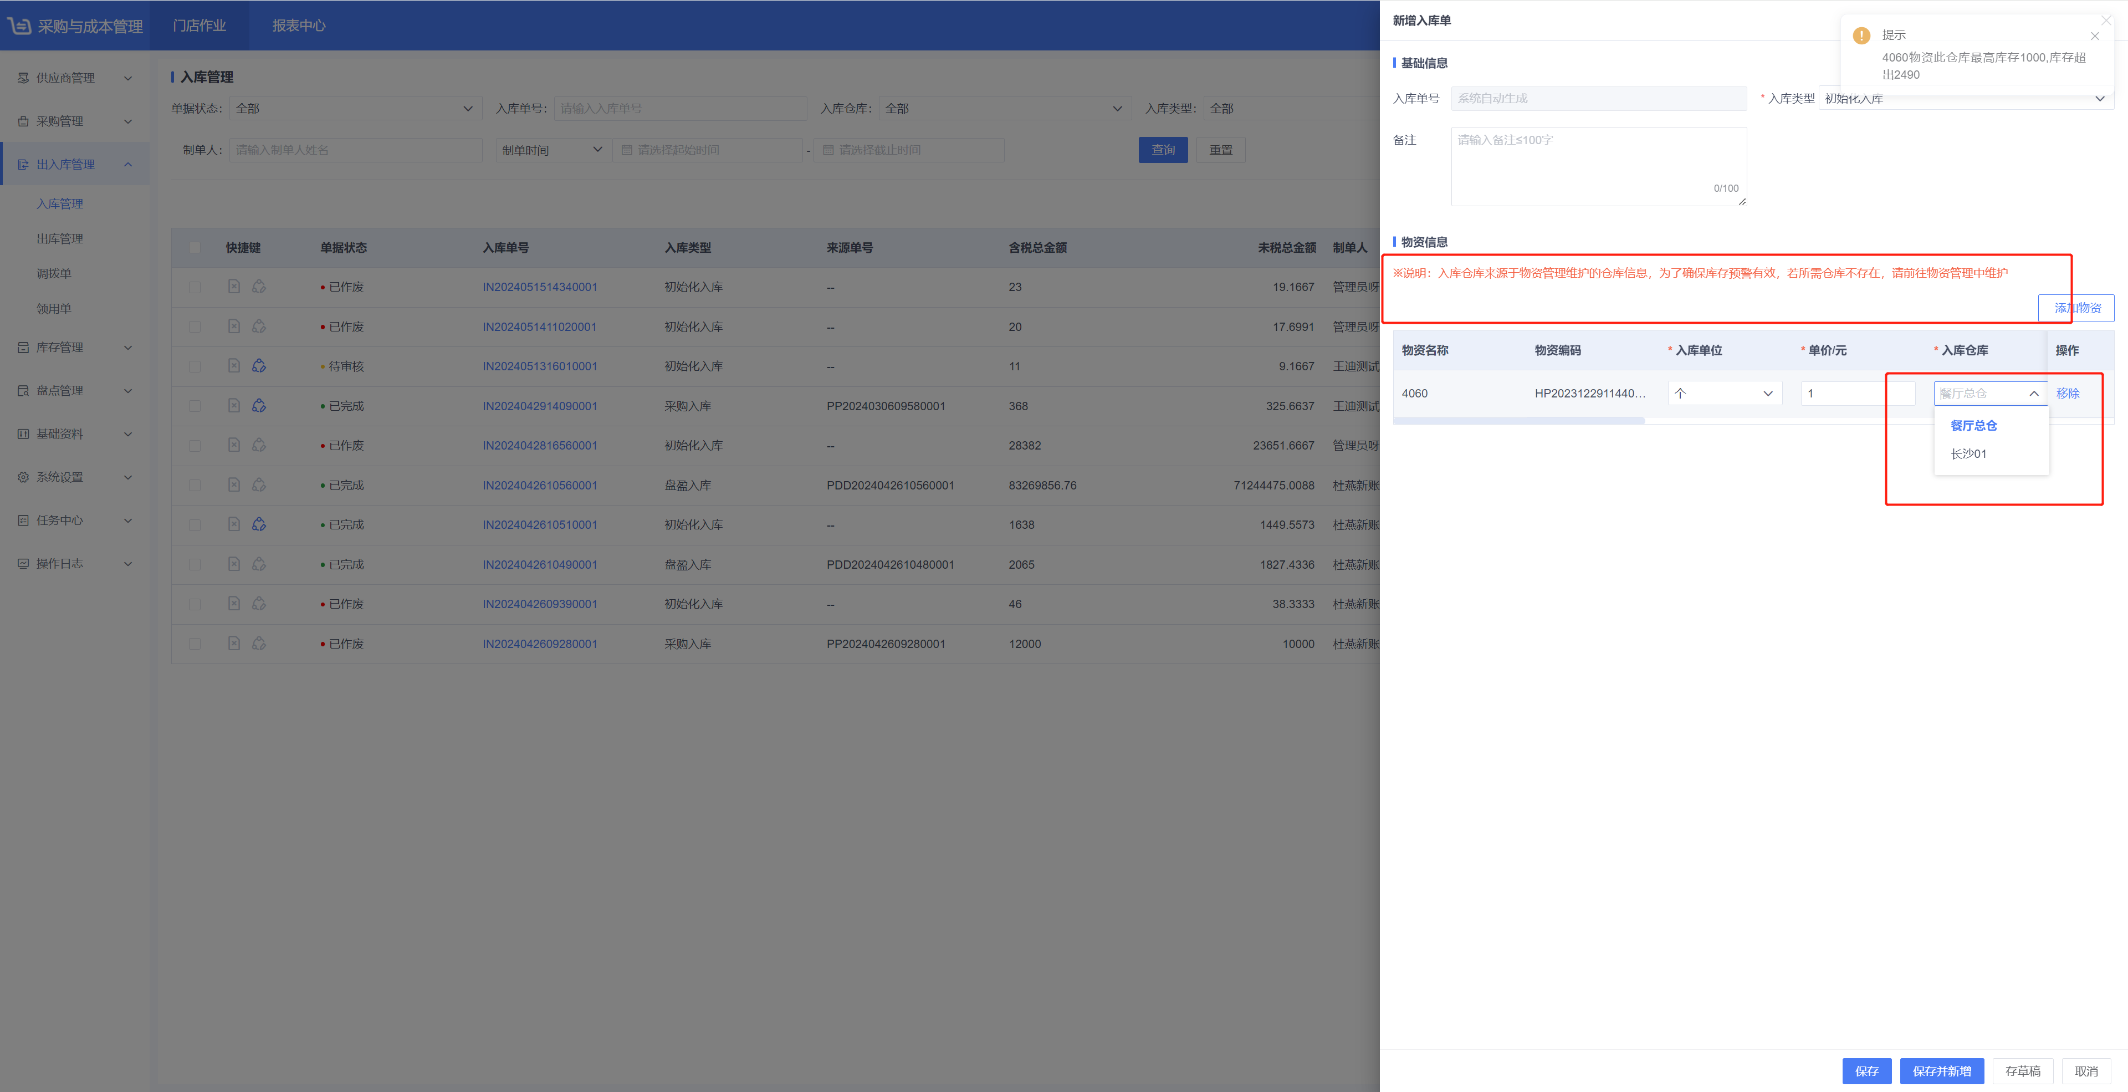Click the calendar icon in 请选择截止时间
2128x1092 pixels.
828,150
